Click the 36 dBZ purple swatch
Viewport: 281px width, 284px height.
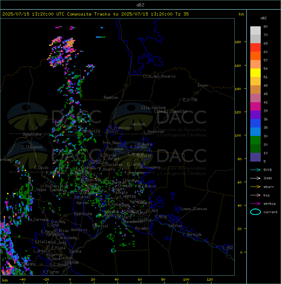pos(255,115)
